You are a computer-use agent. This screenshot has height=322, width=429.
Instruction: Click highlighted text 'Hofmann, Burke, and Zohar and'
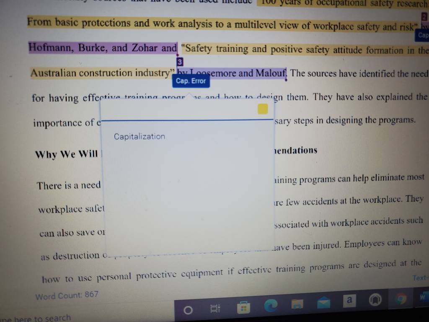(x=103, y=48)
